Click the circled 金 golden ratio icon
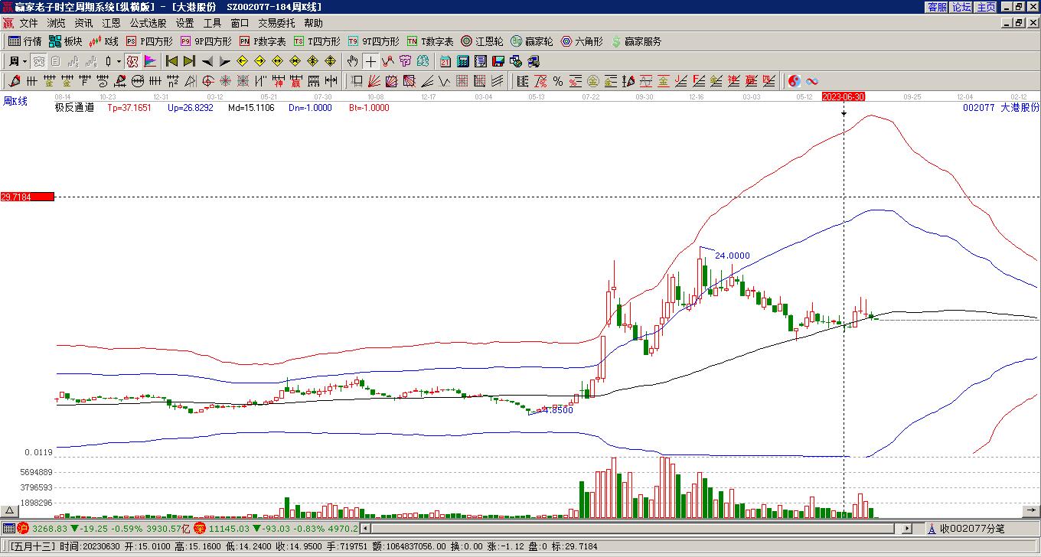 (x=593, y=81)
